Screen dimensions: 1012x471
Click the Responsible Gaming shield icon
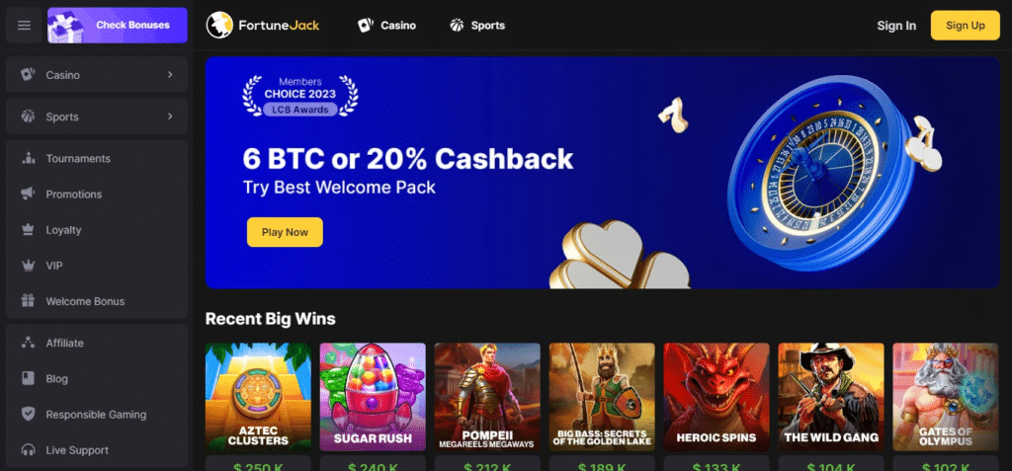pos(28,414)
